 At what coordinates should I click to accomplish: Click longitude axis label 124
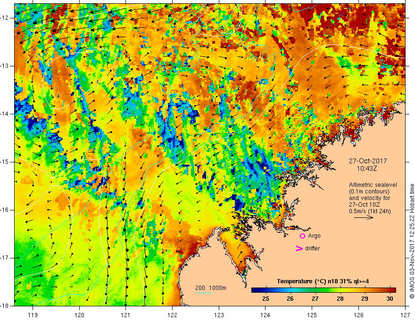tap(266, 315)
